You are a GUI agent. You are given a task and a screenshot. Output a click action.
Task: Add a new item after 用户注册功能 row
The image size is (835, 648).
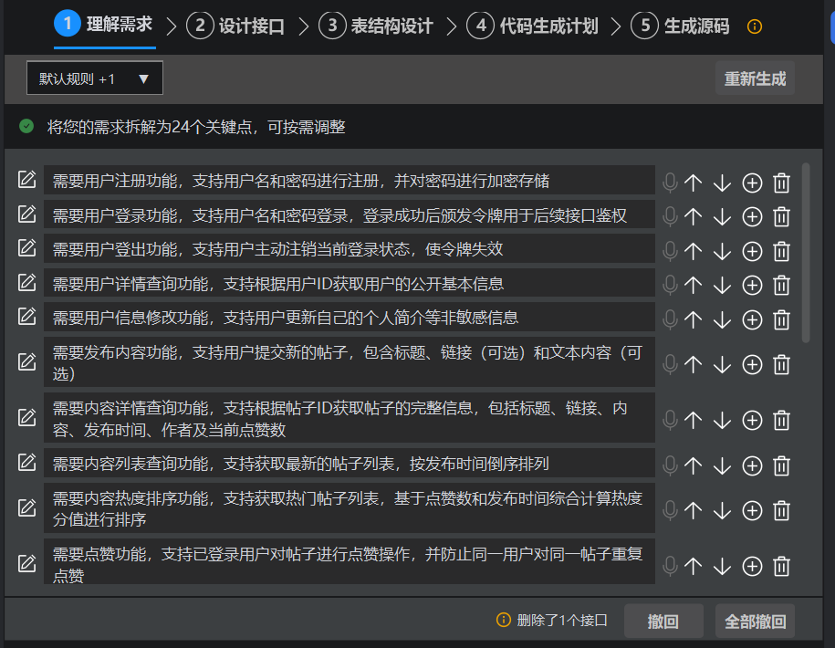click(752, 183)
